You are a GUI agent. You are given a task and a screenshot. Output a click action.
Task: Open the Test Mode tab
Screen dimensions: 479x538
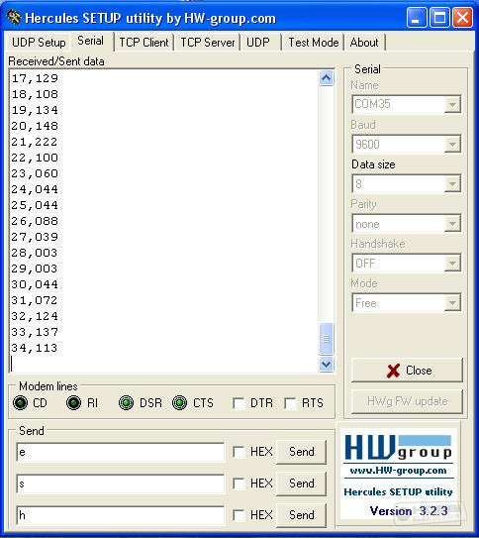click(313, 43)
